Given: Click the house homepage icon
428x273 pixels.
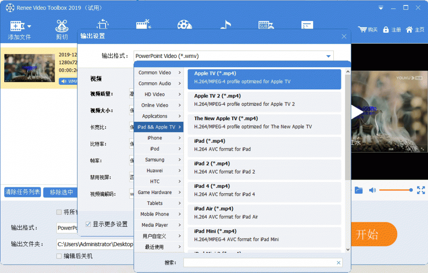Looking at the screenshot, I should pos(409,29).
